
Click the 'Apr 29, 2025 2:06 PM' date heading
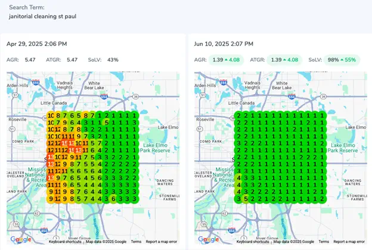point(37,44)
